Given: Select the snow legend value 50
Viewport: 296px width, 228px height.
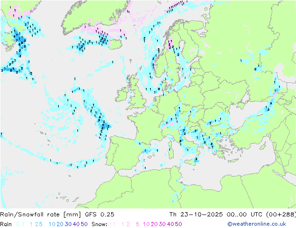Looking at the screenshot, I should pos(179,224).
